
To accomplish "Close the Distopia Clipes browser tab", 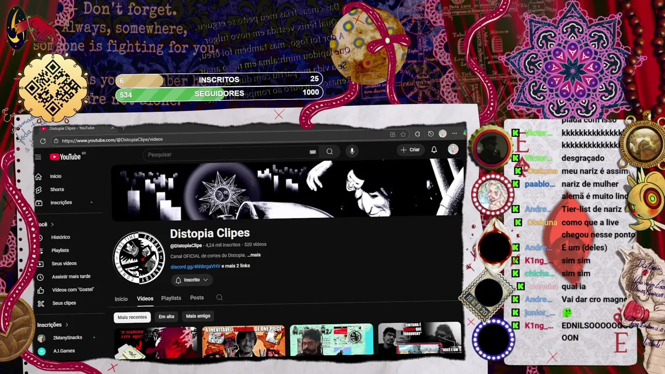I will [x=112, y=127].
